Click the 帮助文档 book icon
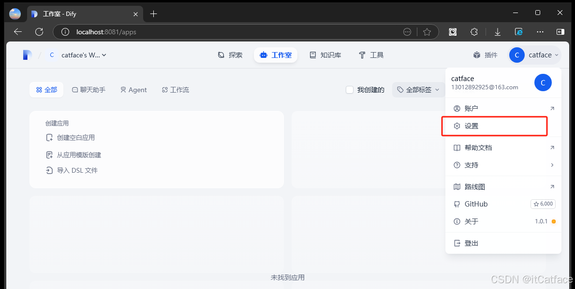 (x=457, y=148)
